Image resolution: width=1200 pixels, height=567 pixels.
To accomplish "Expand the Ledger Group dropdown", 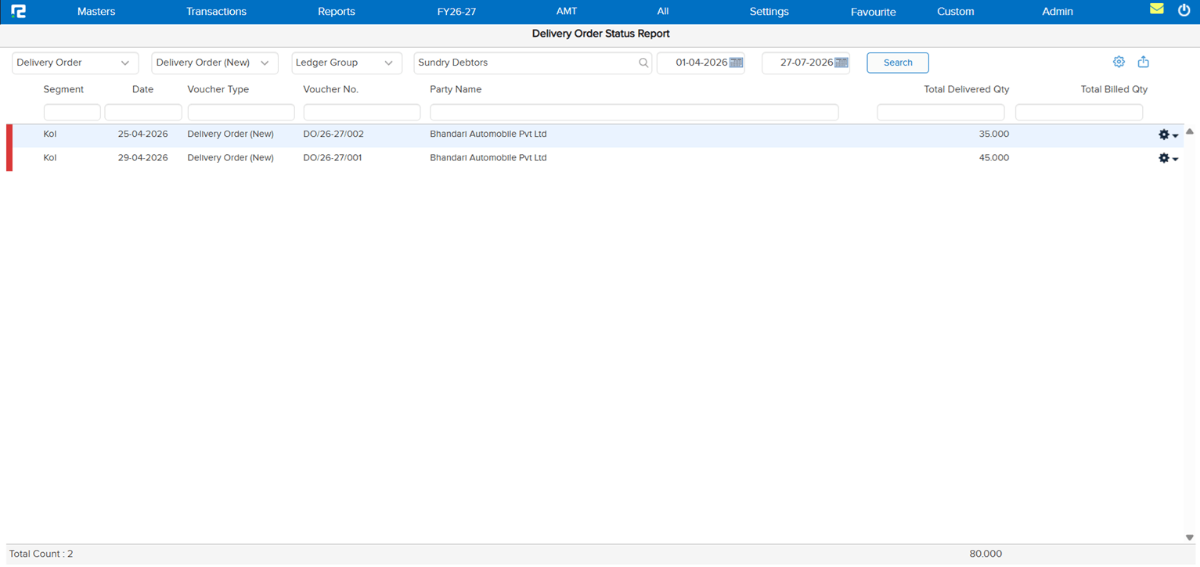I will [347, 63].
